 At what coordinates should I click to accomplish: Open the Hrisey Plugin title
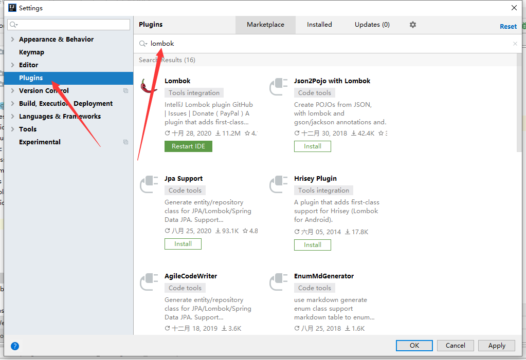pos(315,178)
